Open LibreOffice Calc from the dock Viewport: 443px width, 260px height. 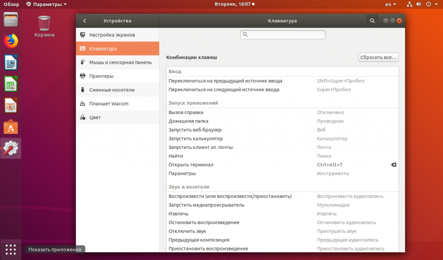click(11, 84)
